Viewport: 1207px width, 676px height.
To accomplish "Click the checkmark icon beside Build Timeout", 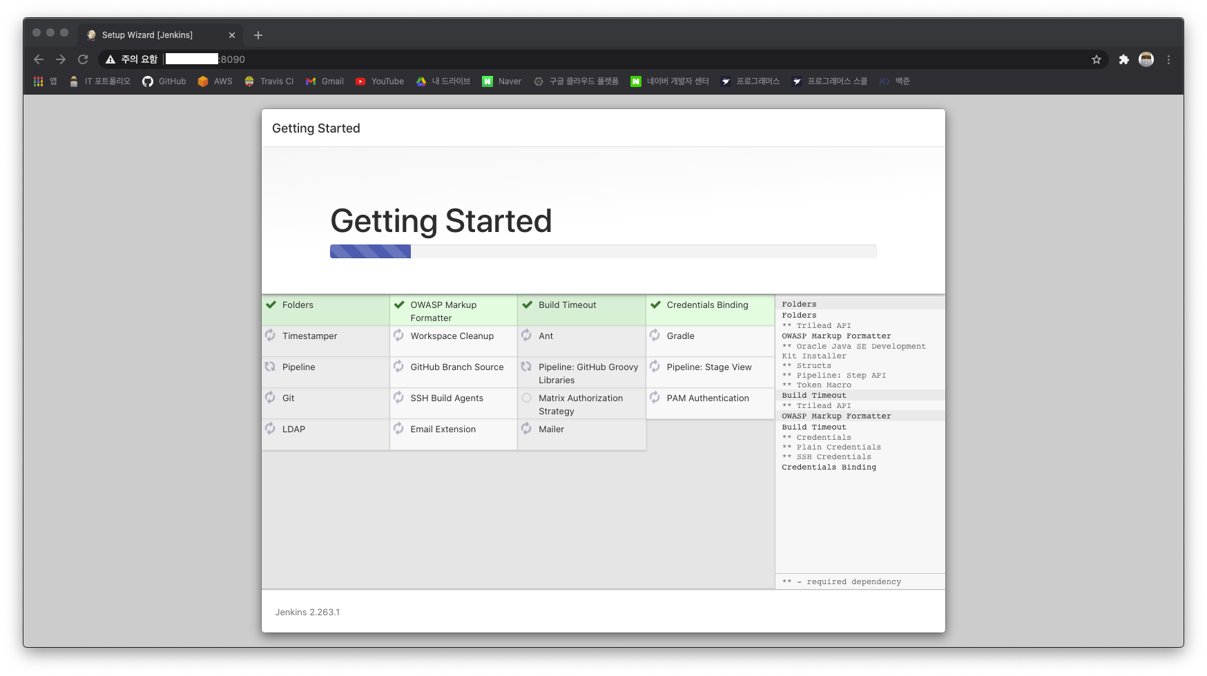I will tap(528, 305).
